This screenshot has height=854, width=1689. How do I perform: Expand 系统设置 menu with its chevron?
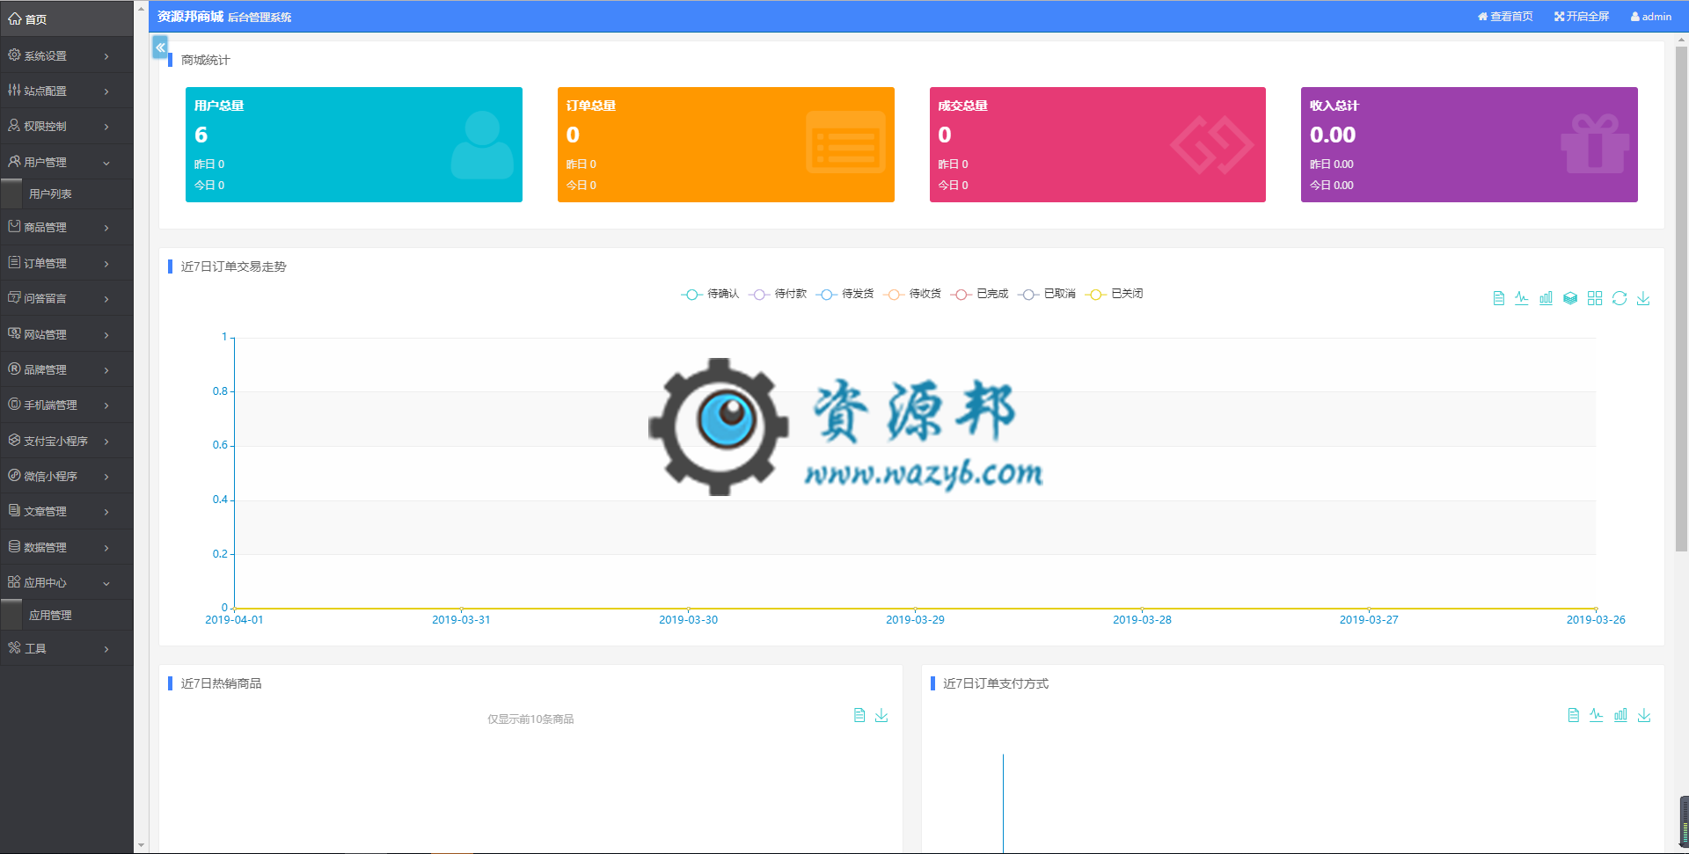tap(106, 56)
